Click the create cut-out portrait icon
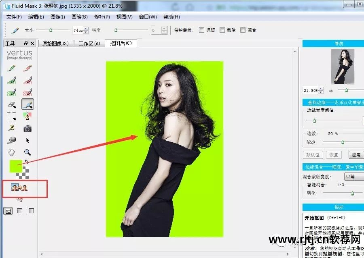 (19, 187)
